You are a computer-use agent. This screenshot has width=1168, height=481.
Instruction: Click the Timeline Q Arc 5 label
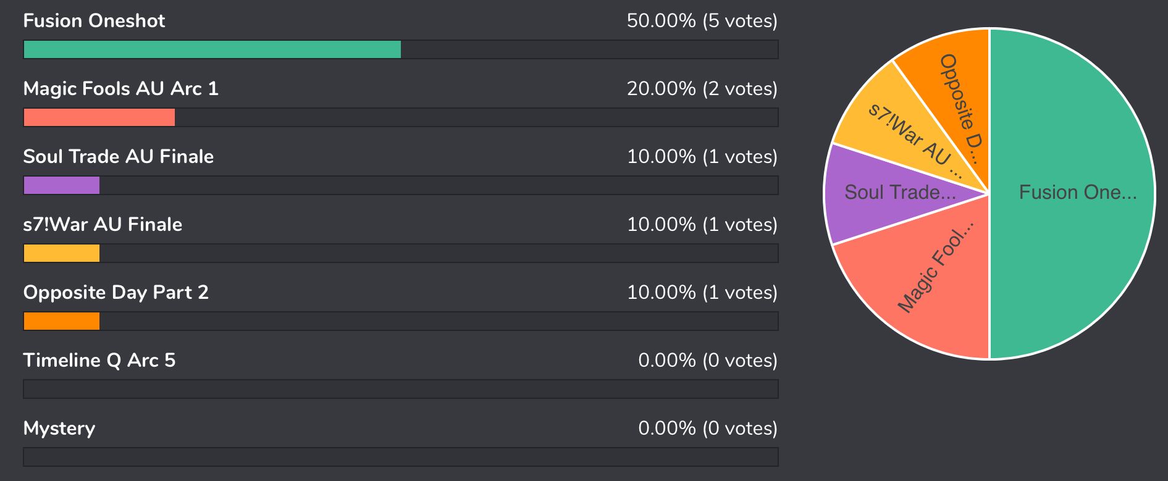(99, 361)
